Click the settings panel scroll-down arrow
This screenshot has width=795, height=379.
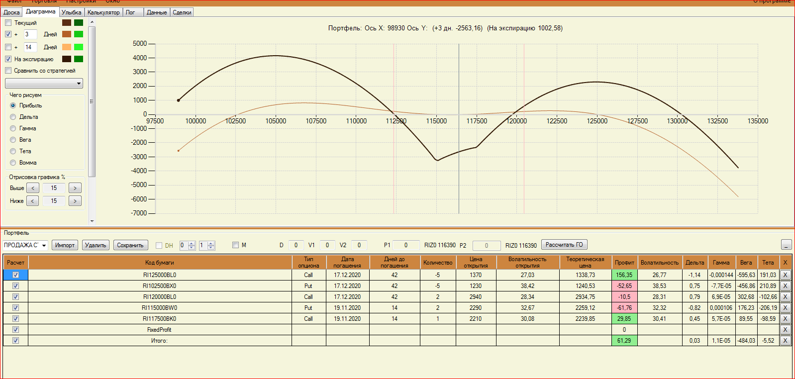tap(92, 221)
